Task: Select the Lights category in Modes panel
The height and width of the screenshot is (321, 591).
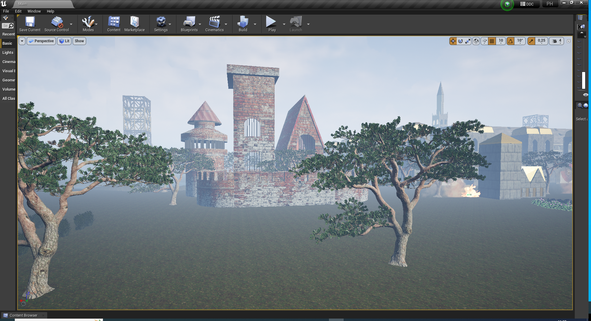Action: [x=8, y=53]
